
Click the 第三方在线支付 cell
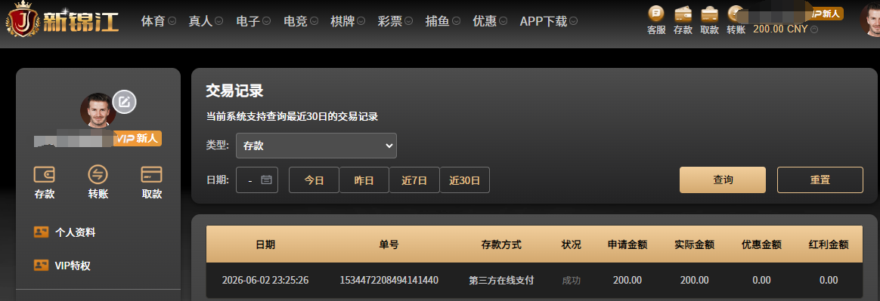pos(501,281)
